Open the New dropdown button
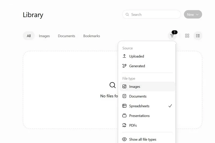 tap(193, 14)
